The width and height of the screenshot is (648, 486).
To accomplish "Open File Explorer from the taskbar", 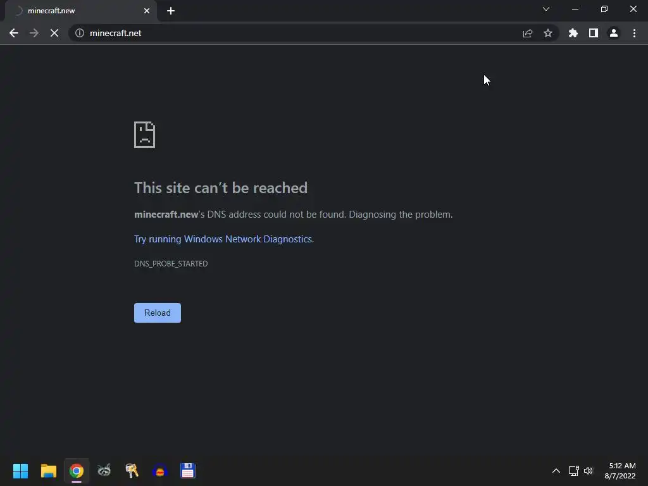I will point(48,471).
